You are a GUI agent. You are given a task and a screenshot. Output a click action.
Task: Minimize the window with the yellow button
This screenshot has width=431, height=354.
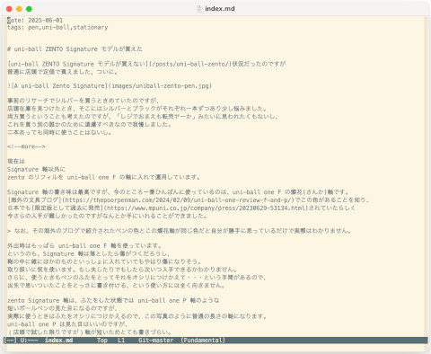pos(19,9)
